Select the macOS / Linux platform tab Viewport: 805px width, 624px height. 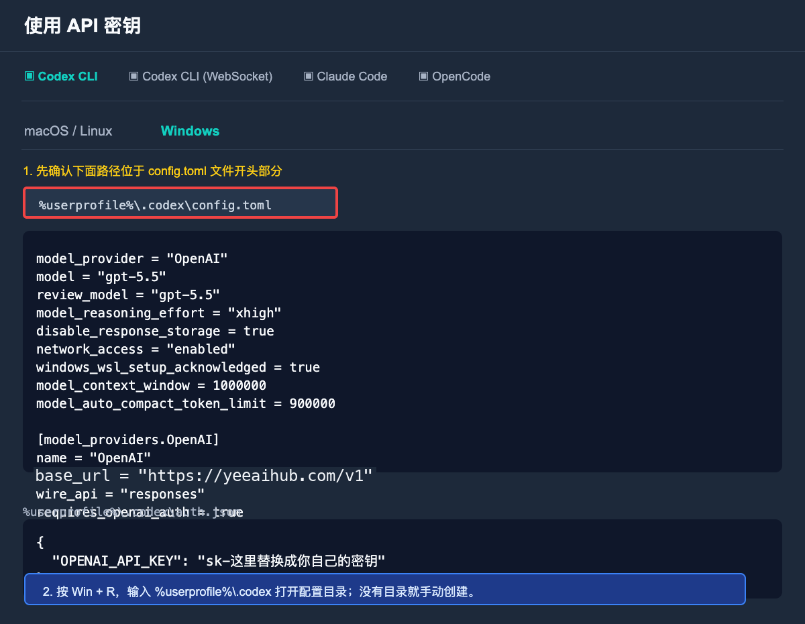pyautogui.click(x=68, y=131)
